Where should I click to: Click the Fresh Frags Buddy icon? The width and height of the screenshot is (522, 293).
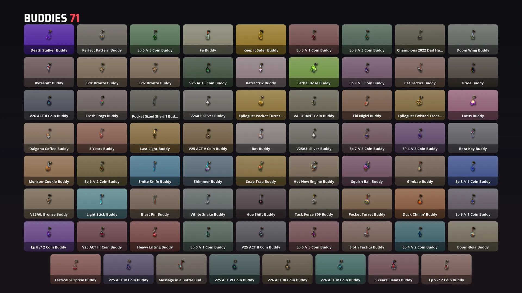pos(102,101)
